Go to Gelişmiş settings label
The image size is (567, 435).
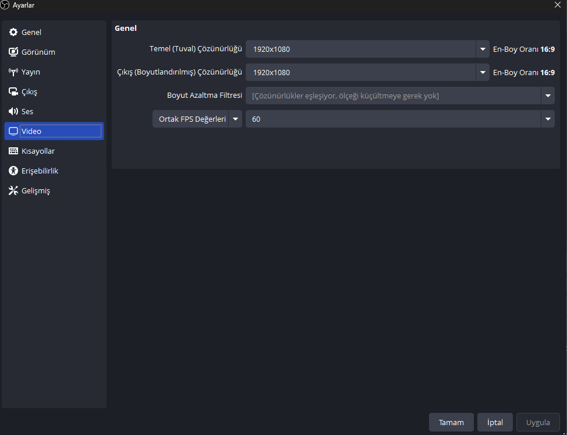tap(36, 191)
